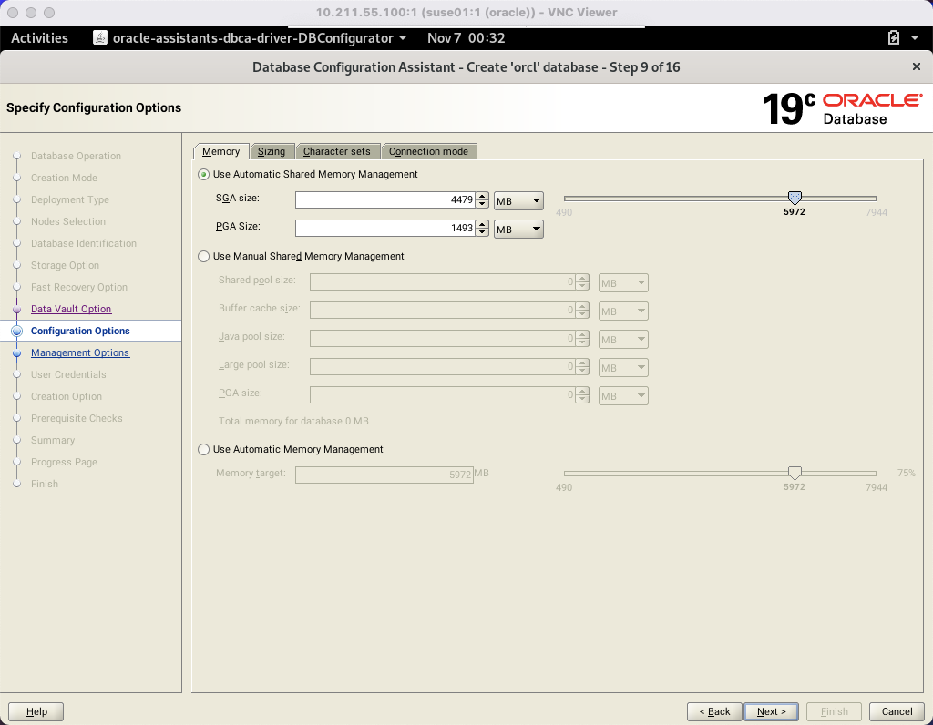Click the Total memory for database text

[293, 421]
